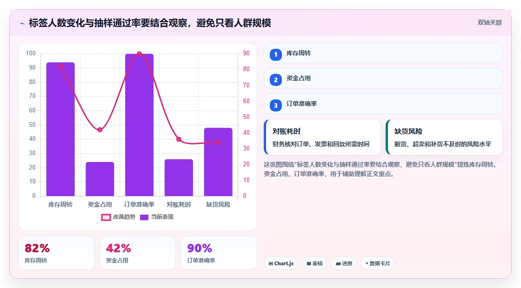The image size is (521, 288).
Task: Click the summary paragraph starting 这张图围绕
Action: tap(381, 169)
